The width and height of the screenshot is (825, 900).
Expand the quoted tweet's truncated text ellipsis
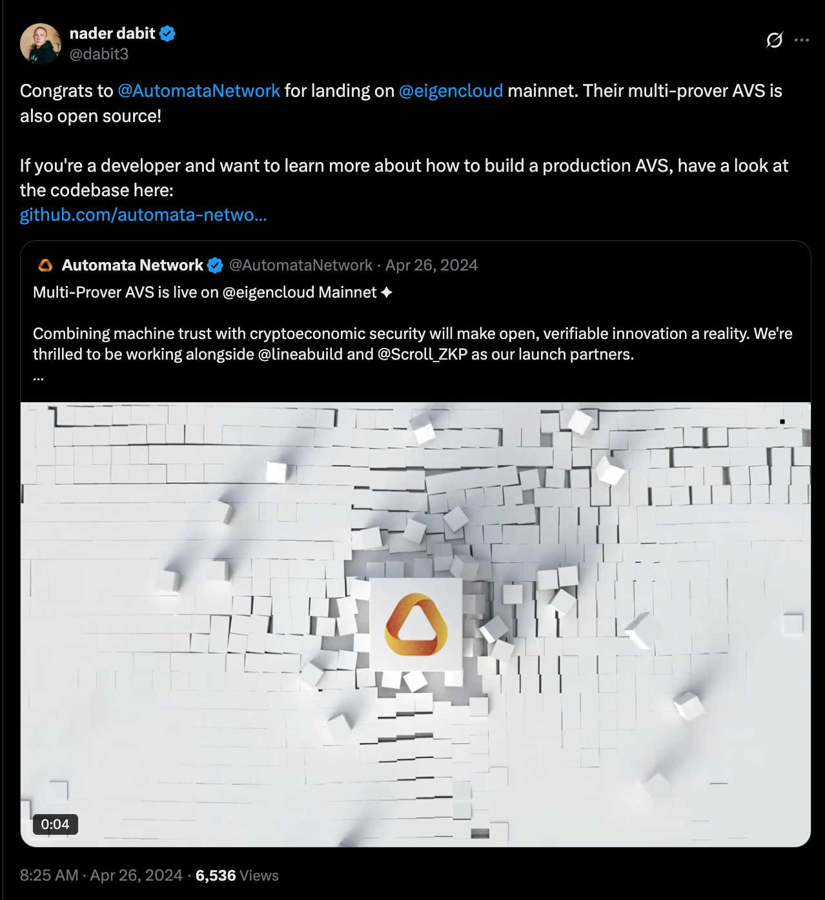38,378
